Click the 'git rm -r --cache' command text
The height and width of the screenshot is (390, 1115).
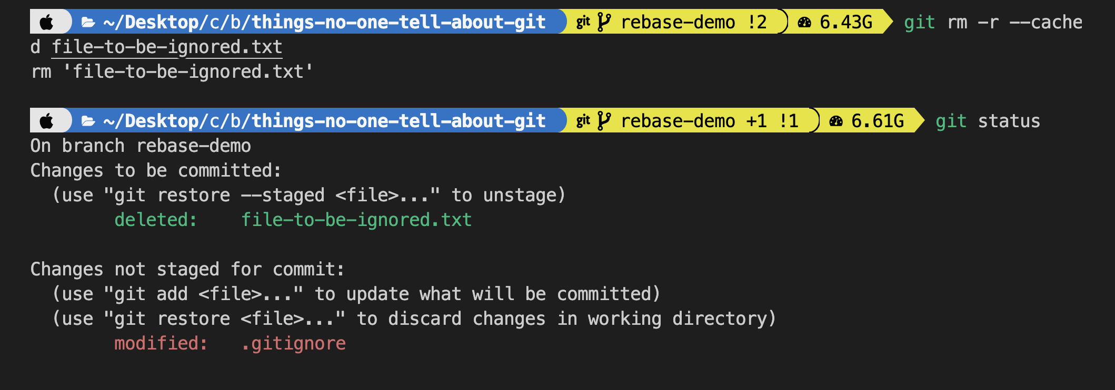tap(993, 22)
